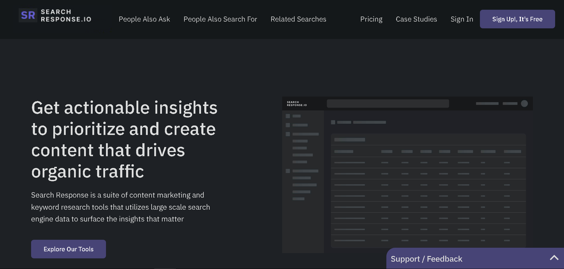Open the Support / Feedback panel

coord(475,258)
